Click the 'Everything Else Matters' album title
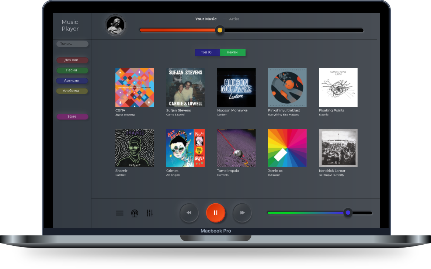This screenshot has width=431, height=269. click(x=284, y=115)
